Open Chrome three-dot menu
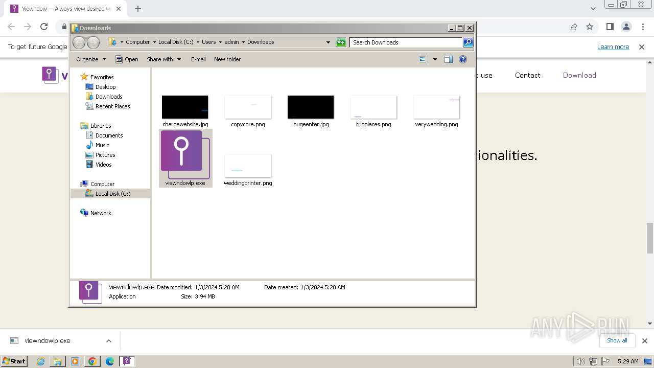This screenshot has height=368, width=654. tap(642, 27)
